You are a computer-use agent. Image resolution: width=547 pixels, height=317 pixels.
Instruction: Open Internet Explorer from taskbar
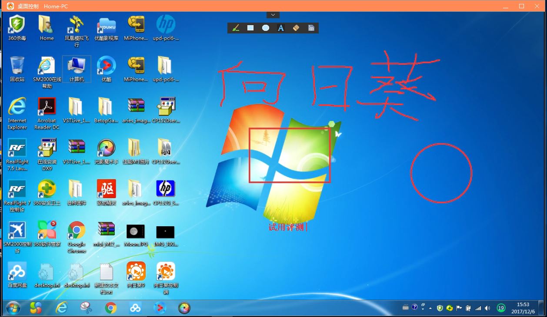pyautogui.click(x=62, y=308)
